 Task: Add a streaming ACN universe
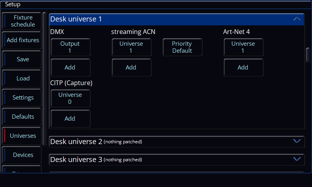coord(132,68)
